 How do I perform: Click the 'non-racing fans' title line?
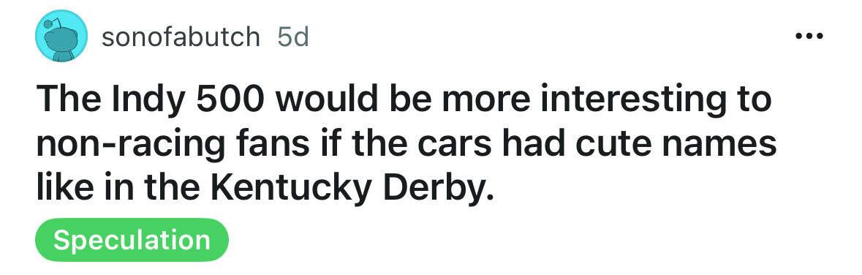pos(406,145)
